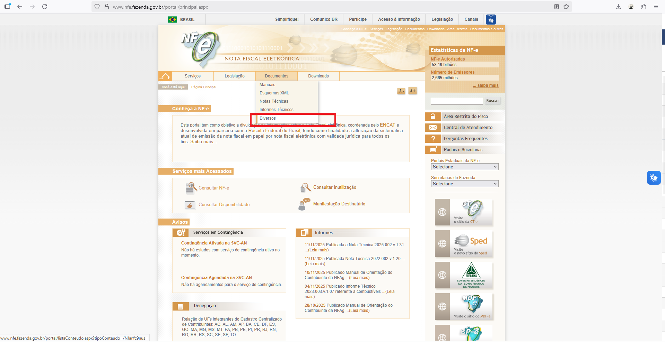Screen dimensions: 665x342
Task: Click the Consultar Disponibilidade thumbs-up icon
Action: pos(190,205)
